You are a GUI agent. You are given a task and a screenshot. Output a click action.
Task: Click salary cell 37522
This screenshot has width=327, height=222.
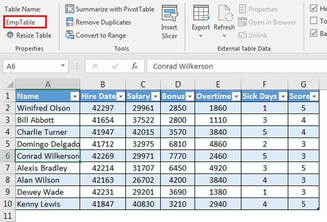point(143,120)
